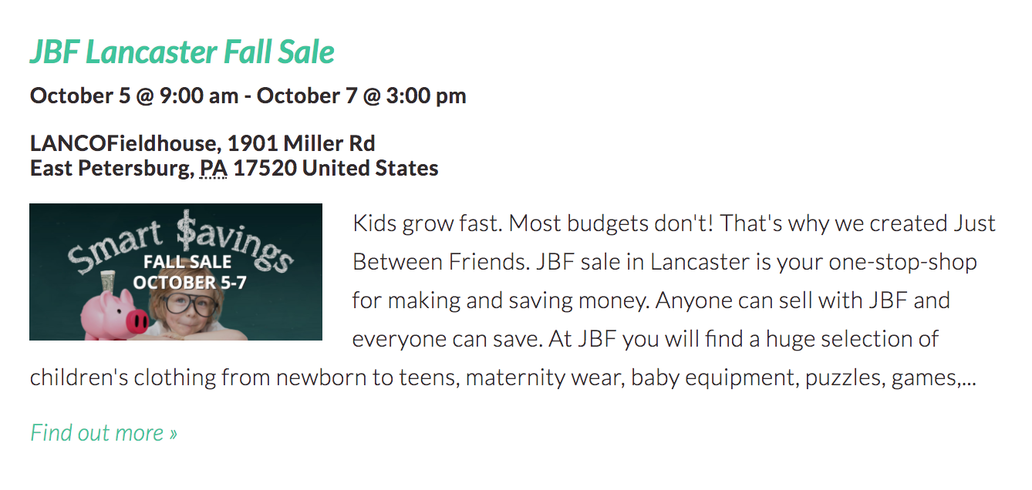Open the JBF Lancaster Fall Sale title link

coord(182,52)
